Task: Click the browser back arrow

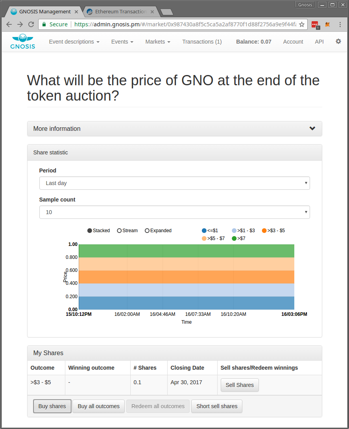Action: (x=9, y=24)
